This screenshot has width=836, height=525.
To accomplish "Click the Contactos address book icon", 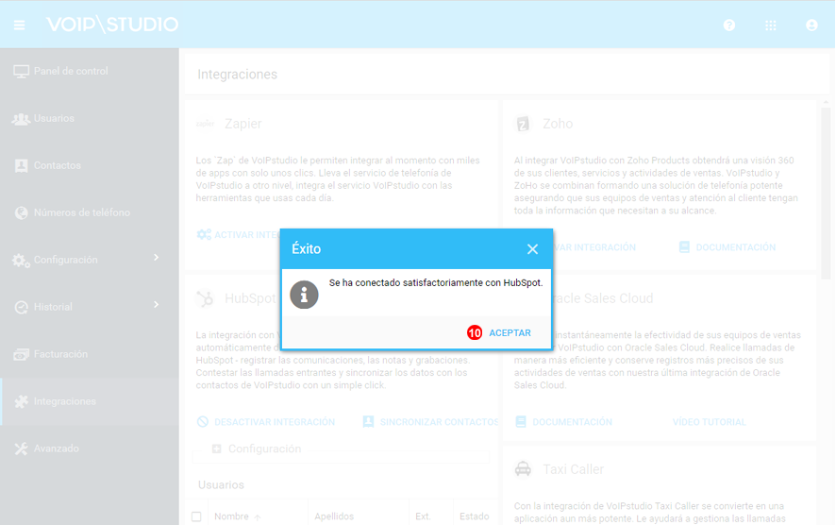I will 22,166.
